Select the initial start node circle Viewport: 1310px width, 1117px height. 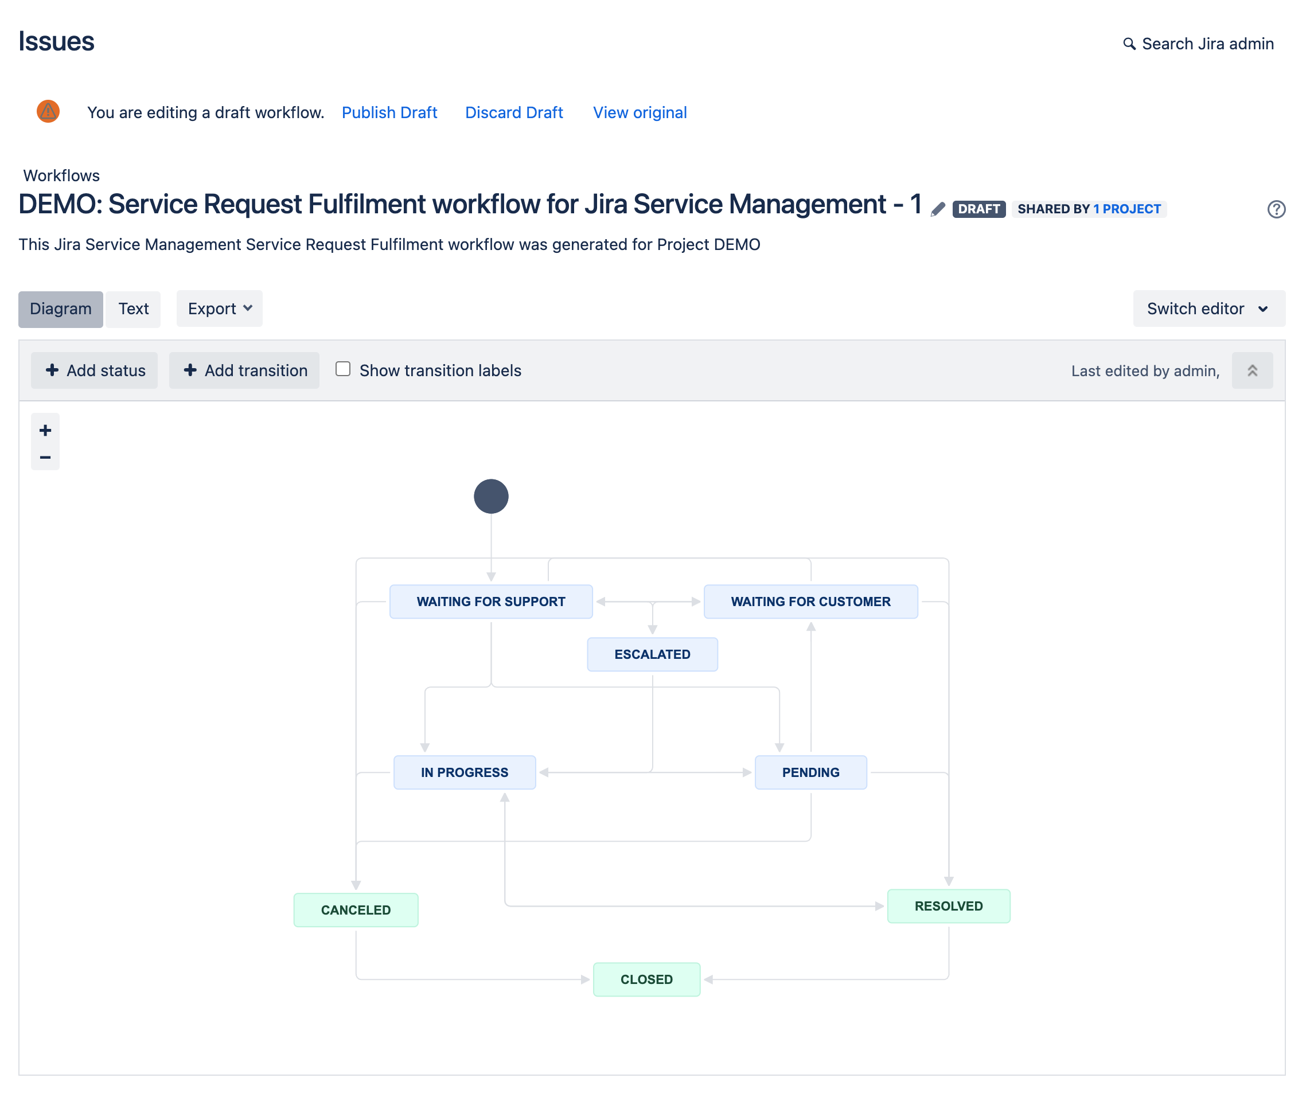[x=491, y=496]
